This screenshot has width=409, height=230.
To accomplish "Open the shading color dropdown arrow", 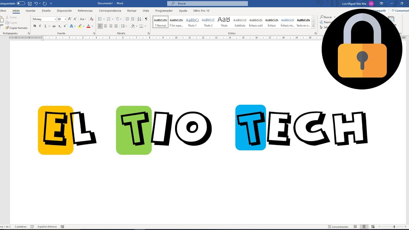I will [x=136, y=26].
